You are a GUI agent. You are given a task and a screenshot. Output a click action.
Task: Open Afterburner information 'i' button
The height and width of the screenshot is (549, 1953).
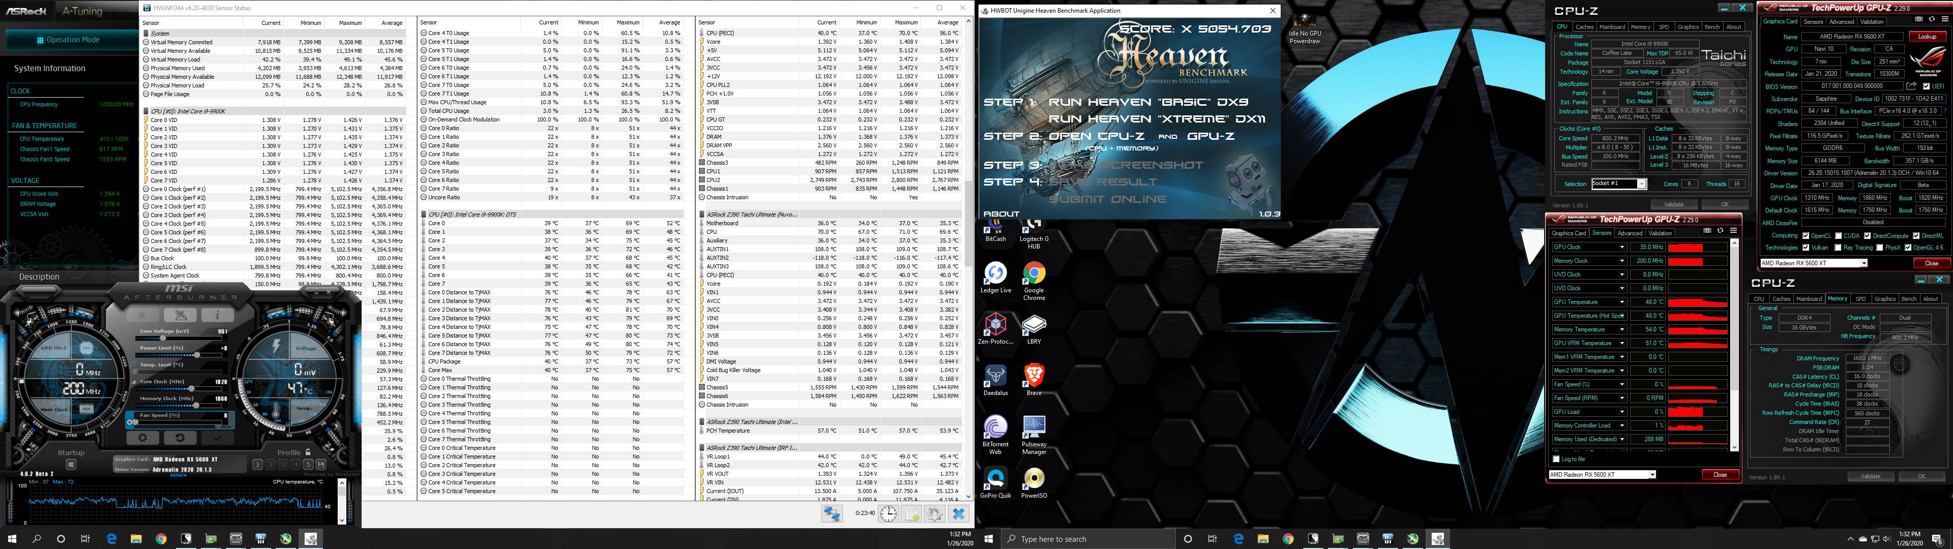(x=218, y=316)
